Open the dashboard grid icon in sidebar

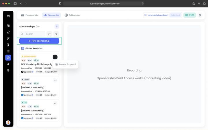8,26
